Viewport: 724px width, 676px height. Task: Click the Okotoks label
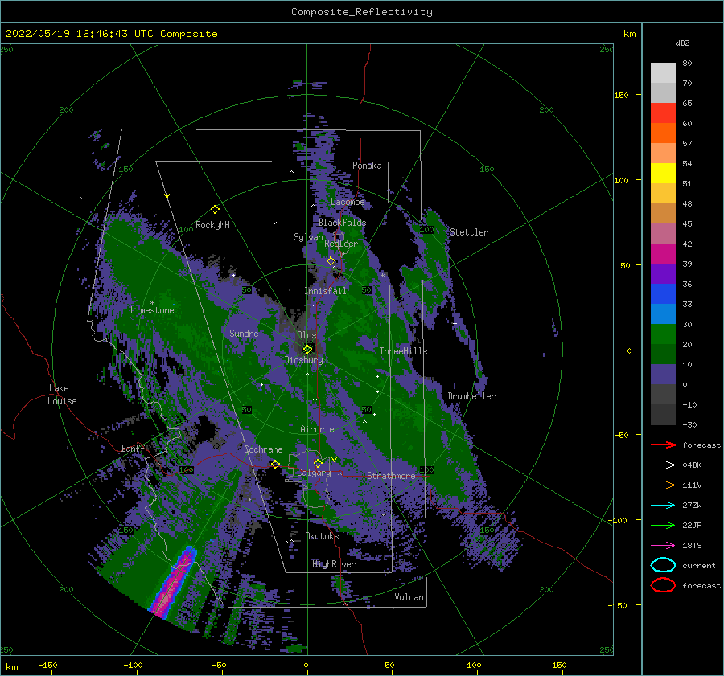coord(322,536)
